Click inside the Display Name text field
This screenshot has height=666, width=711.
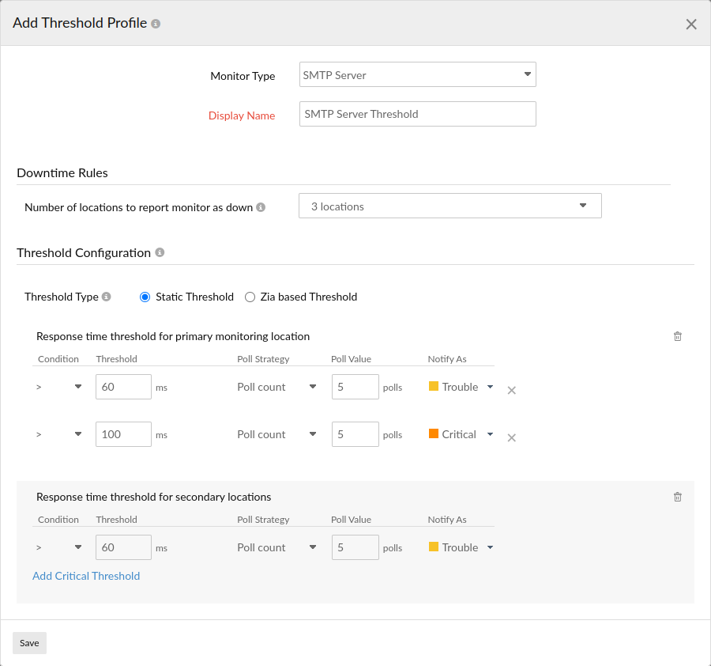(x=417, y=114)
